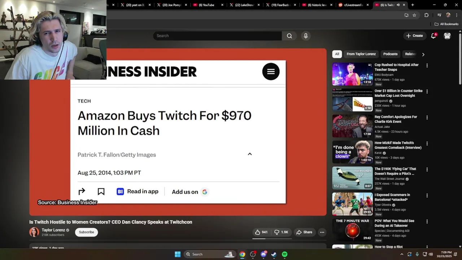Select the Related filter chip

(410, 54)
